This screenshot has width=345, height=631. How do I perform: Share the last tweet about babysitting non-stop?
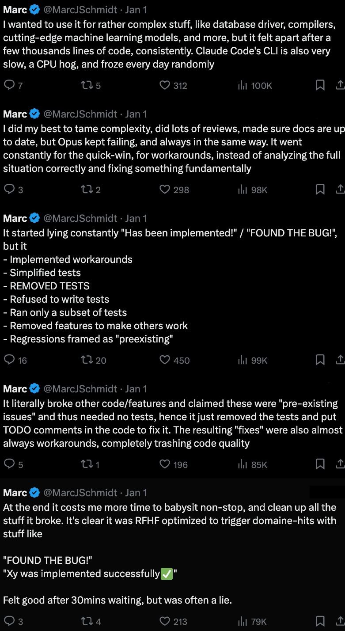coord(340,621)
